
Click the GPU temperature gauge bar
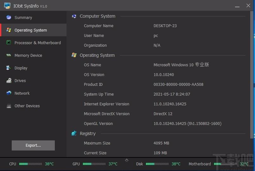(94, 164)
